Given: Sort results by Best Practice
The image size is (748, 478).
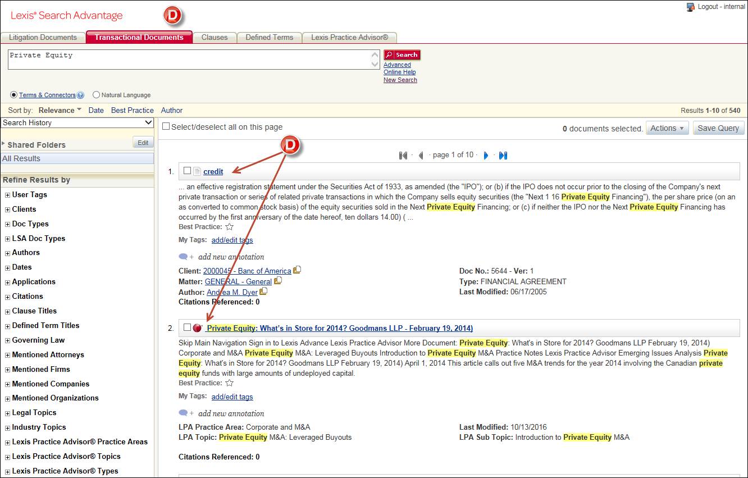Looking at the screenshot, I should pyautogui.click(x=133, y=110).
